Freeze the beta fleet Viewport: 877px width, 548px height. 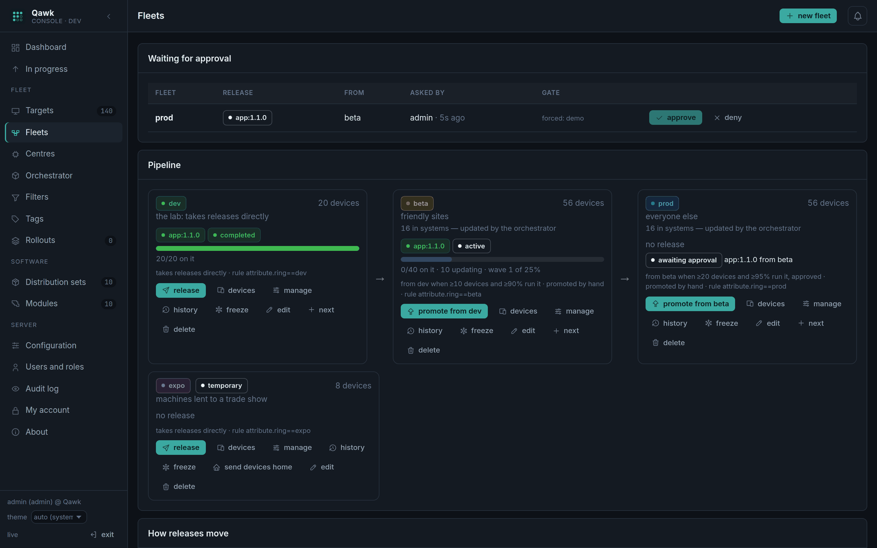477,330
